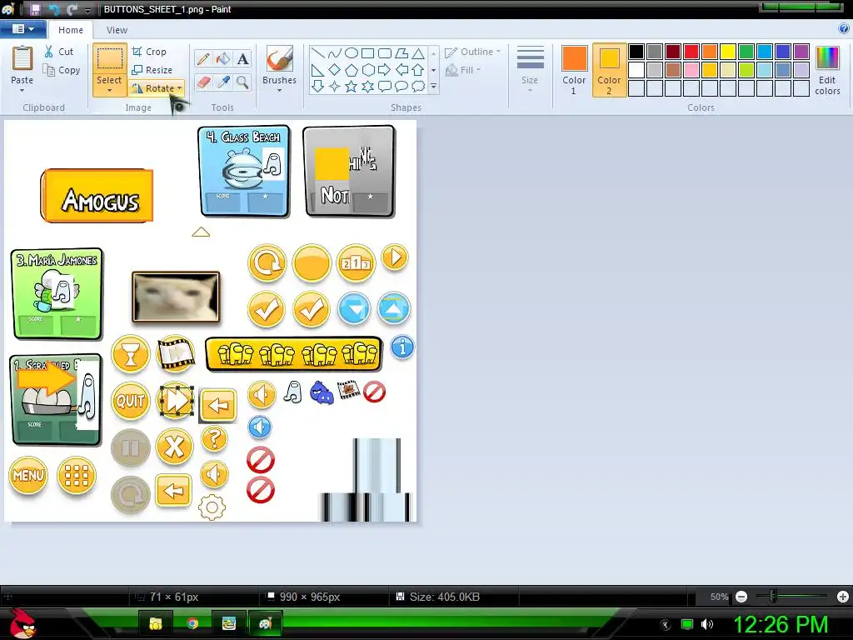
Task: Expand the shapes gallery more arrow
Action: (433, 86)
